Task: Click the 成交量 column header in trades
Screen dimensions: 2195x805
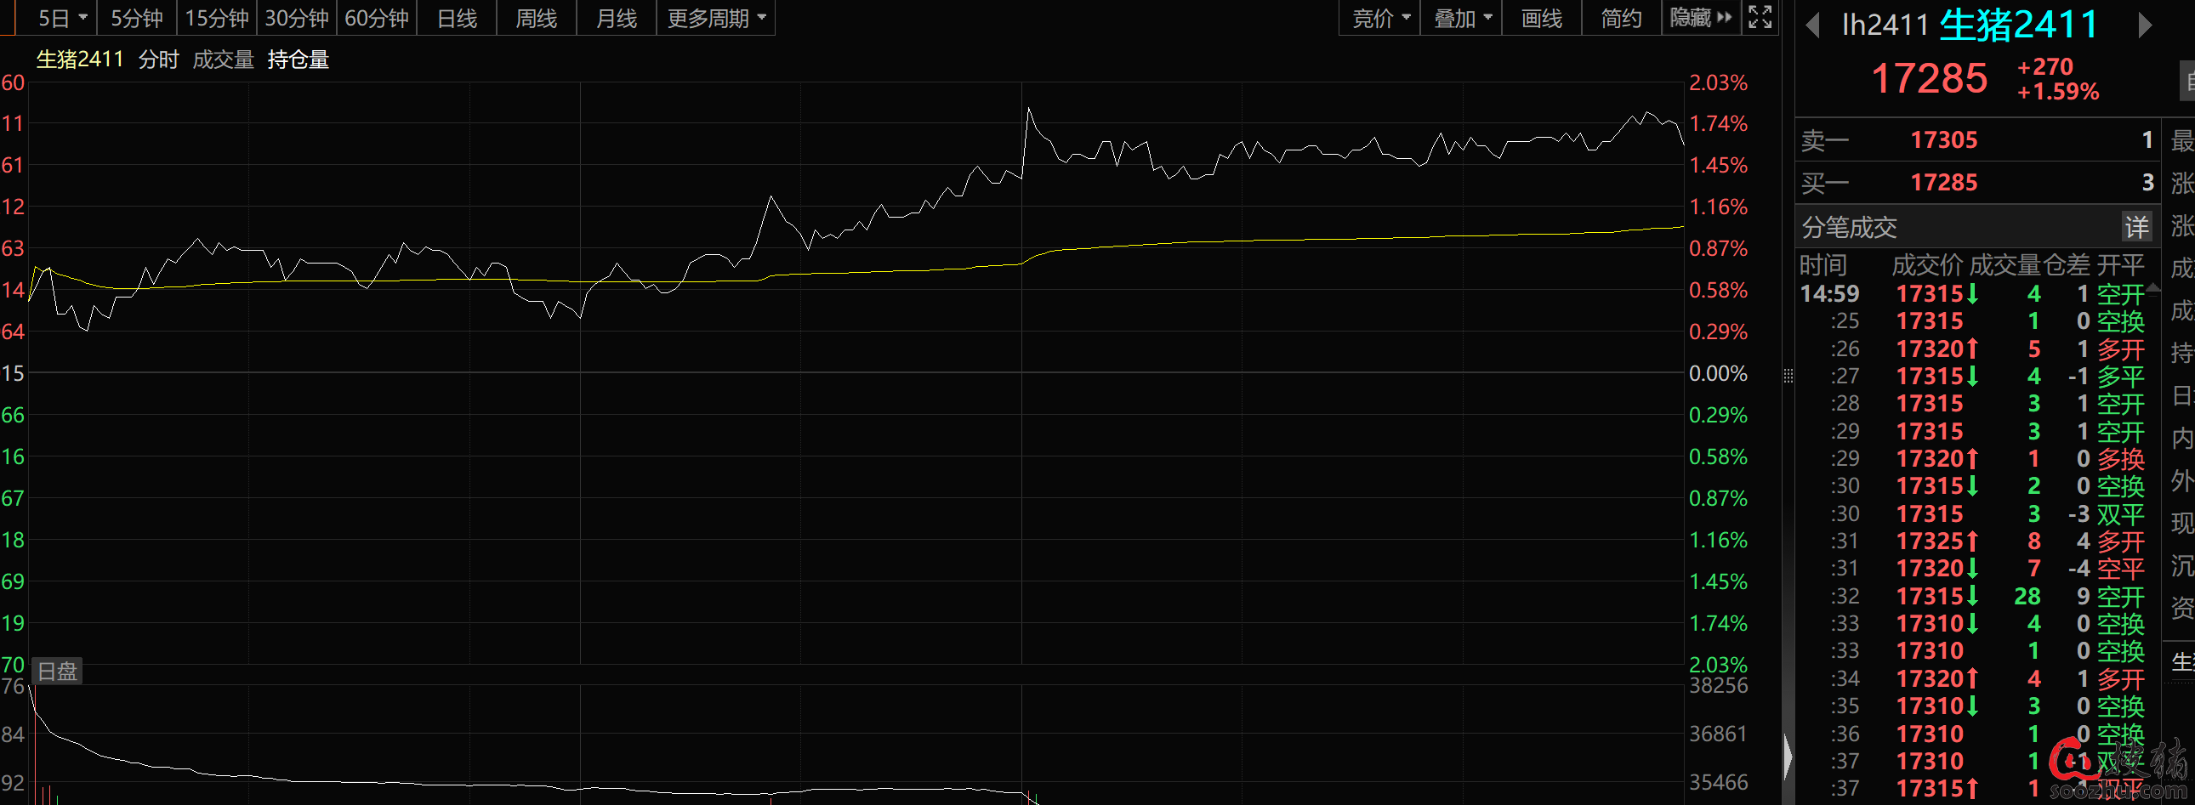Action: click(2005, 266)
